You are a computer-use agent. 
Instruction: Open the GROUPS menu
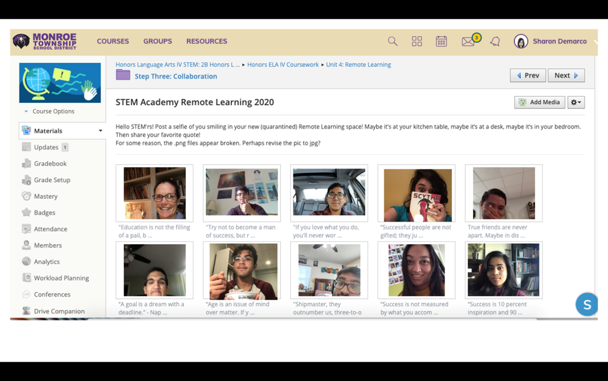(157, 41)
